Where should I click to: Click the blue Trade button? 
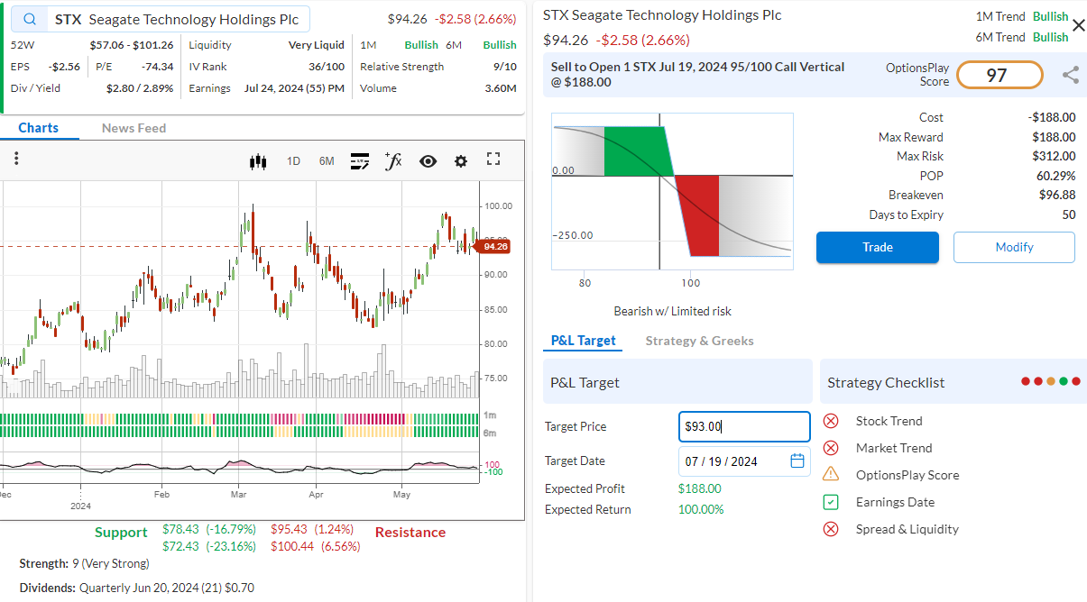(878, 247)
